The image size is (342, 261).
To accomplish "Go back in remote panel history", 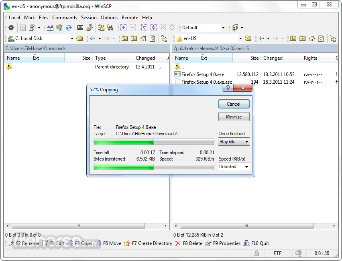I will pos(261,38).
